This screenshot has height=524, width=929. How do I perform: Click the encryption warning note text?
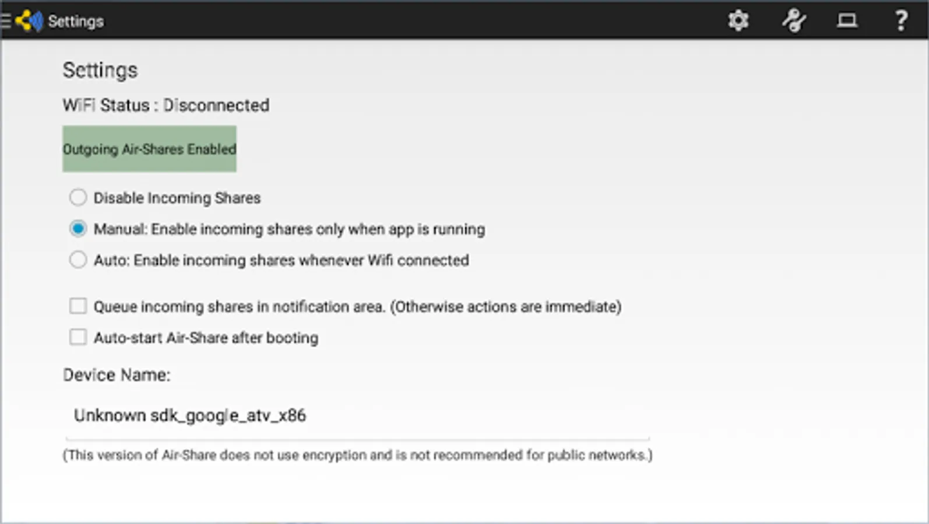(357, 455)
